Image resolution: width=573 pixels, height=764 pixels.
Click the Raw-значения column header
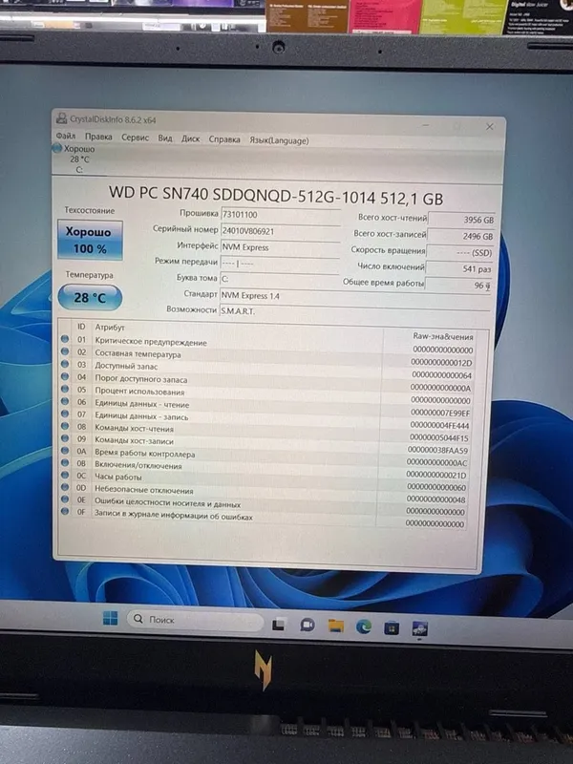443,337
